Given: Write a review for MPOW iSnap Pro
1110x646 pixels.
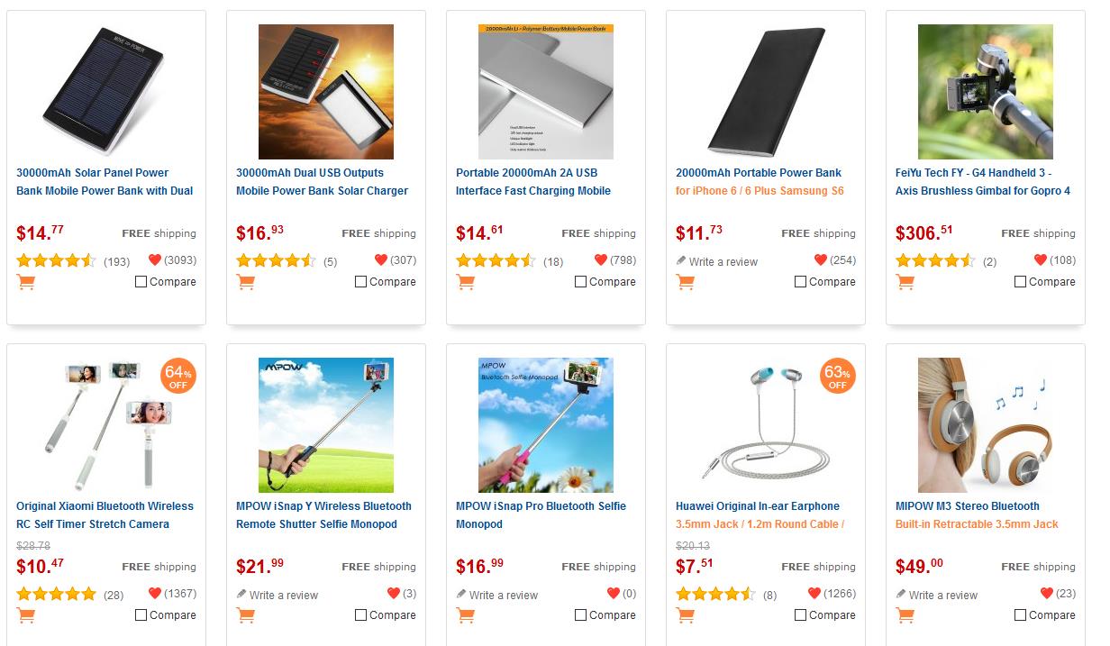Looking at the screenshot, I should 502,595.
